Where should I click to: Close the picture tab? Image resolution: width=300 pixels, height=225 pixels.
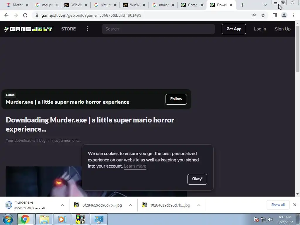coord(115,5)
